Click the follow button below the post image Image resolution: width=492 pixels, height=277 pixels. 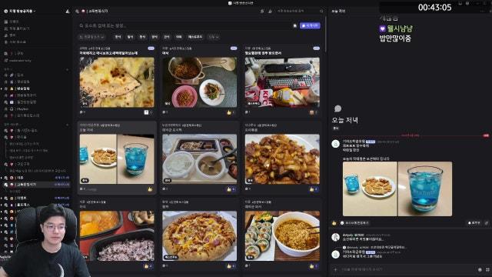coord(474,223)
